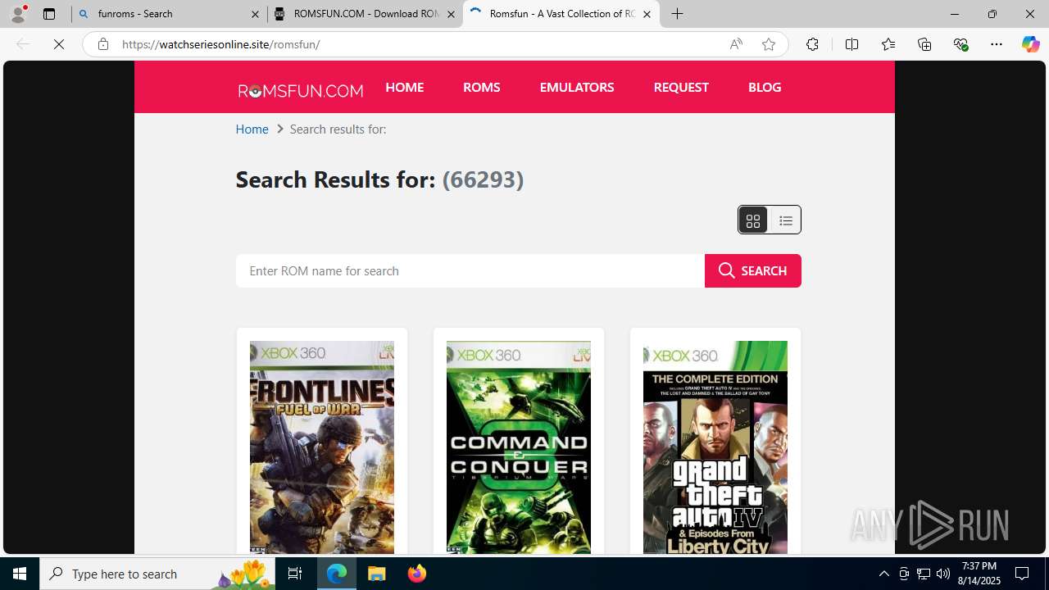Screen dimensions: 1049x590
Task: Add this page to favorites star
Action: [x=769, y=44]
